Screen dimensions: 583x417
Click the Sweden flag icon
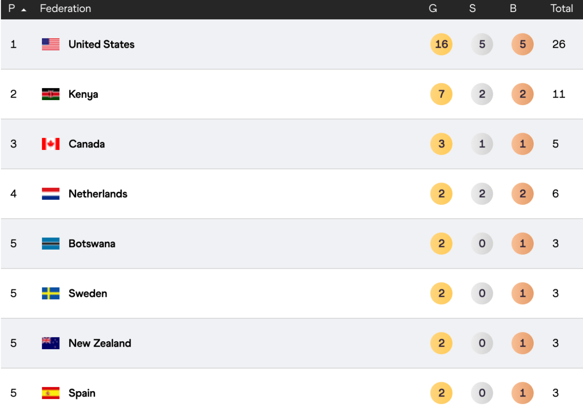tap(50, 293)
